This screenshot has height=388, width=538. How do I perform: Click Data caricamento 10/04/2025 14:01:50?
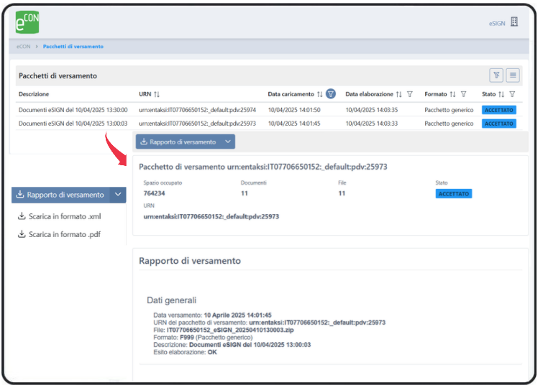point(294,110)
